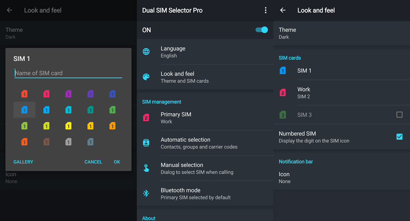Click the globe icon beside Language
The height and width of the screenshot is (221, 410).
tap(146, 52)
